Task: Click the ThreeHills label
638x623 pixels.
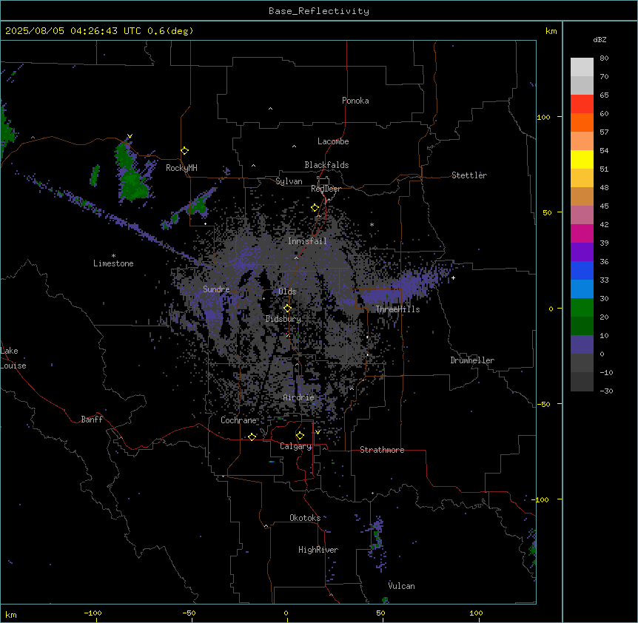Action: point(397,309)
